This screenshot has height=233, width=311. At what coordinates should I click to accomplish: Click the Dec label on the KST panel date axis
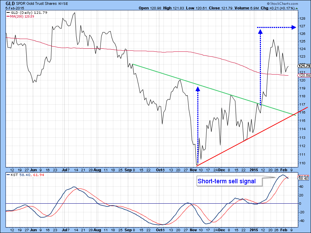coord(222,230)
